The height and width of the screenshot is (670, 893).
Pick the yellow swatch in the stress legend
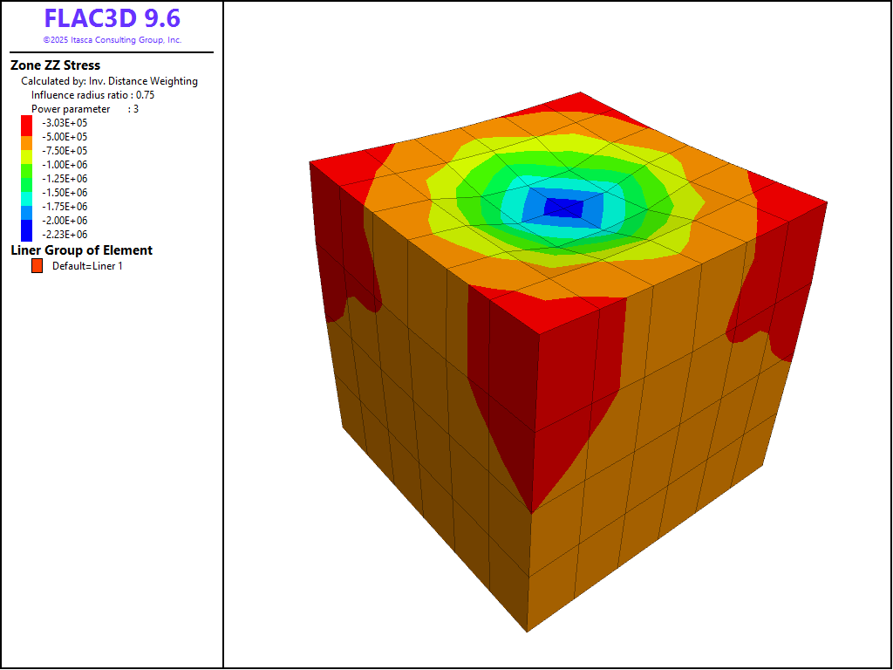pos(26,153)
